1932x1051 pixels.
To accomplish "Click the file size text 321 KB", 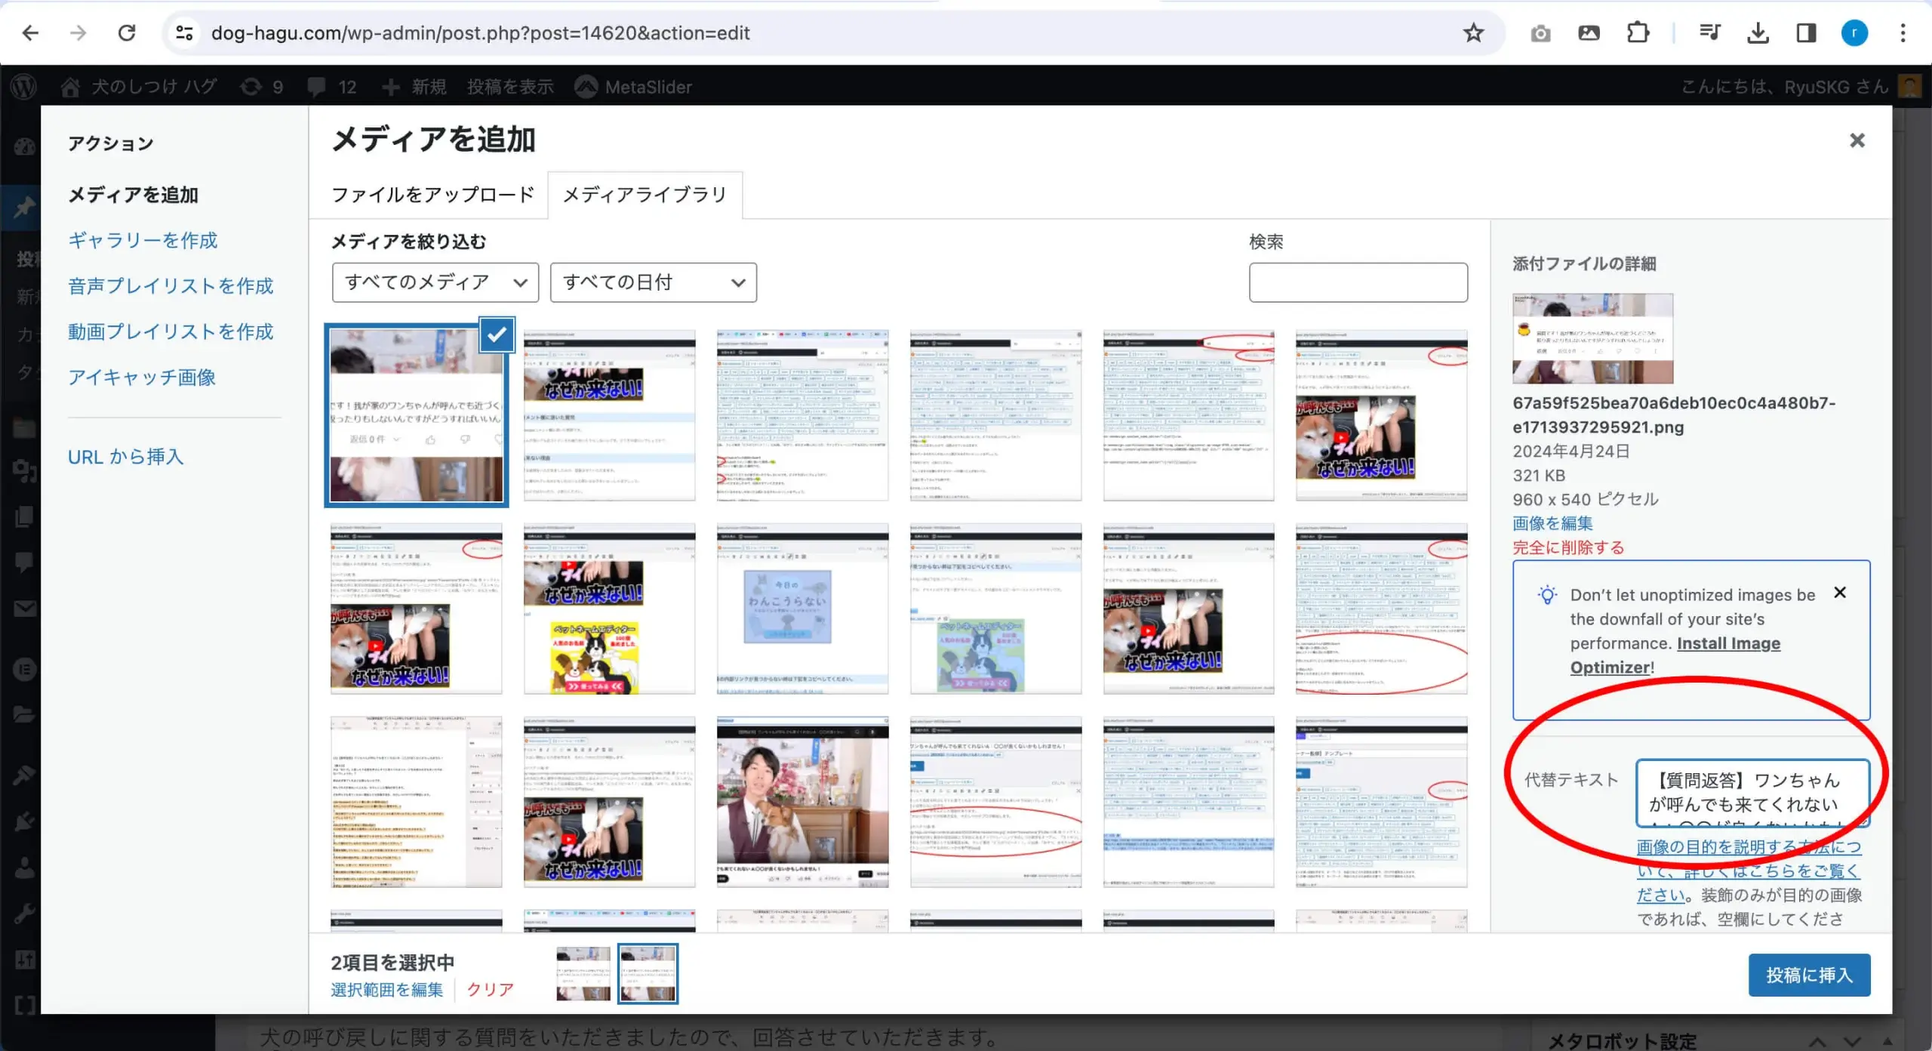I will tap(1539, 475).
